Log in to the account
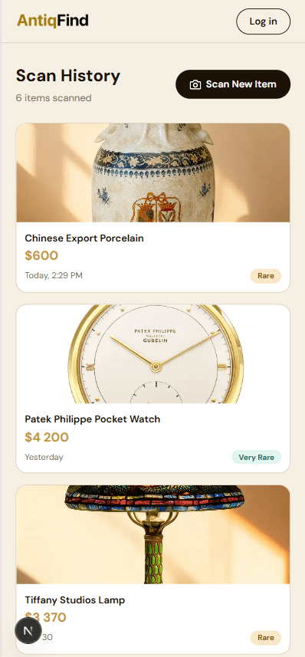The width and height of the screenshot is (305, 657). click(x=263, y=21)
